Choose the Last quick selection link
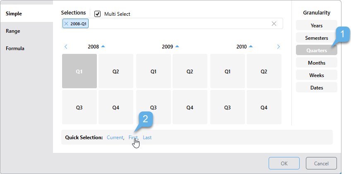This screenshot has width=351, height=174. (x=147, y=138)
